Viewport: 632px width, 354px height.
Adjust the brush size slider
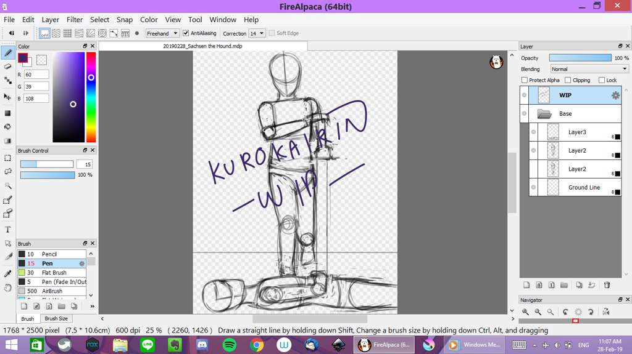[47, 164]
